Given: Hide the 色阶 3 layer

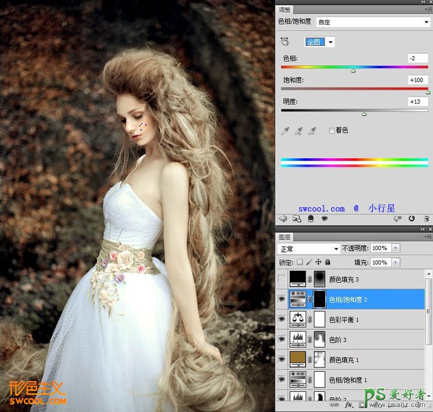Looking at the screenshot, I should point(282,340).
